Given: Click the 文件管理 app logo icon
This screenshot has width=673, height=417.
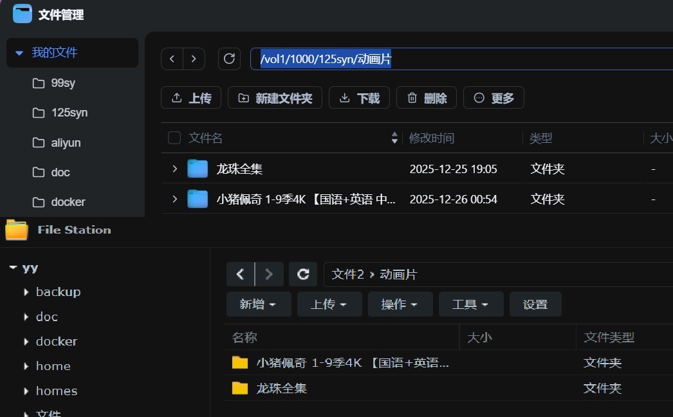Looking at the screenshot, I should tap(22, 14).
